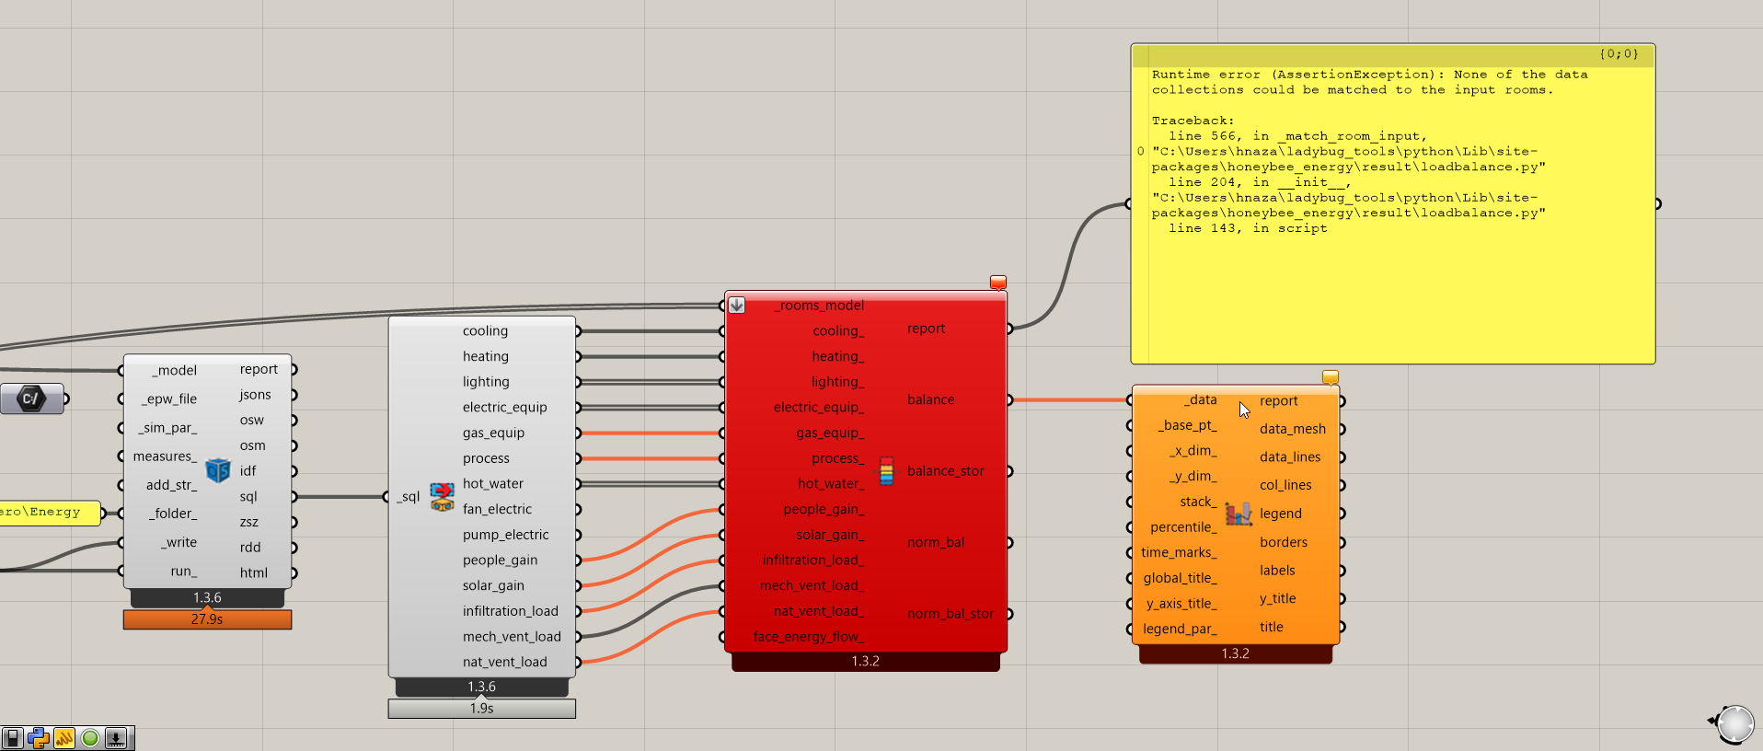Click the green circle status icon
This screenshot has width=1763, height=751.
(90, 738)
